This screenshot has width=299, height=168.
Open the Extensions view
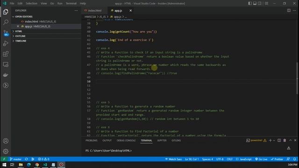tap(6, 54)
